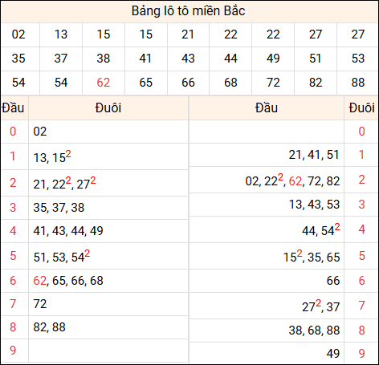379x365 pixels.
Task: Click the red Đuôi digit 8 in right table
Action: 361,331
